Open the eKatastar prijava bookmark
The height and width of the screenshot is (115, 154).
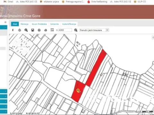point(49,2)
